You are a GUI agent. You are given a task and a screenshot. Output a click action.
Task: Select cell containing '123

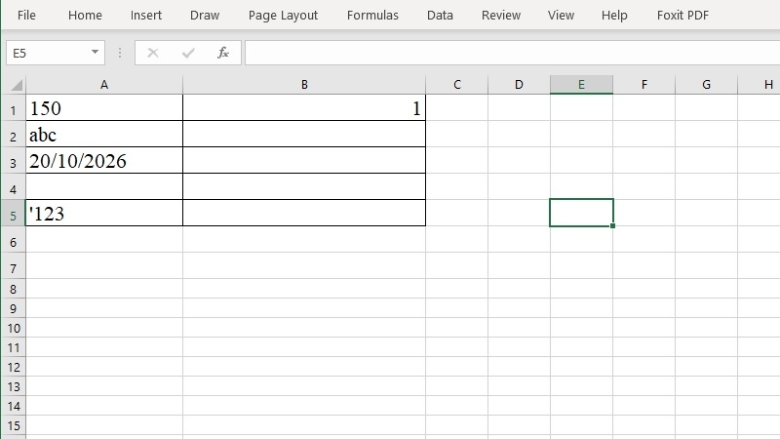(x=104, y=213)
